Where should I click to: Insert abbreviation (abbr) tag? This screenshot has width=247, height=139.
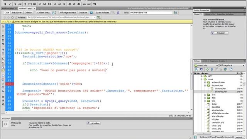point(84,4)
